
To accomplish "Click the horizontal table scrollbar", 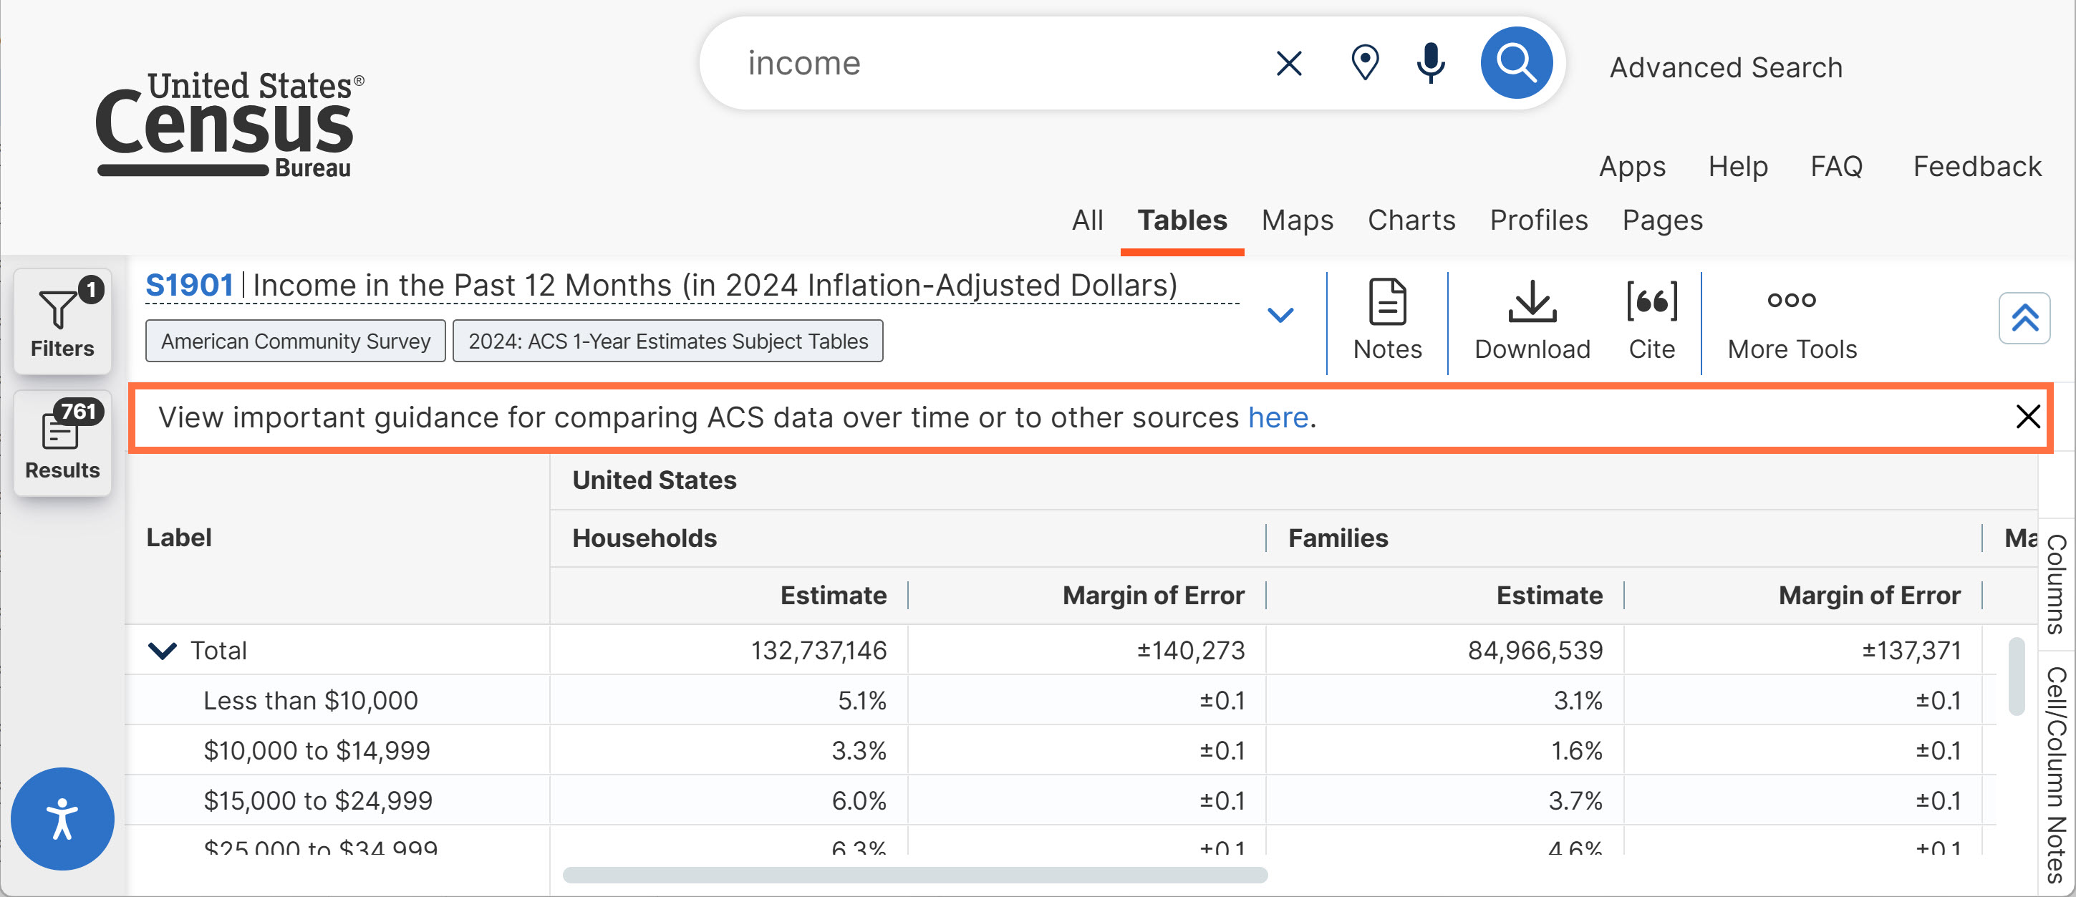I will tap(914, 876).
